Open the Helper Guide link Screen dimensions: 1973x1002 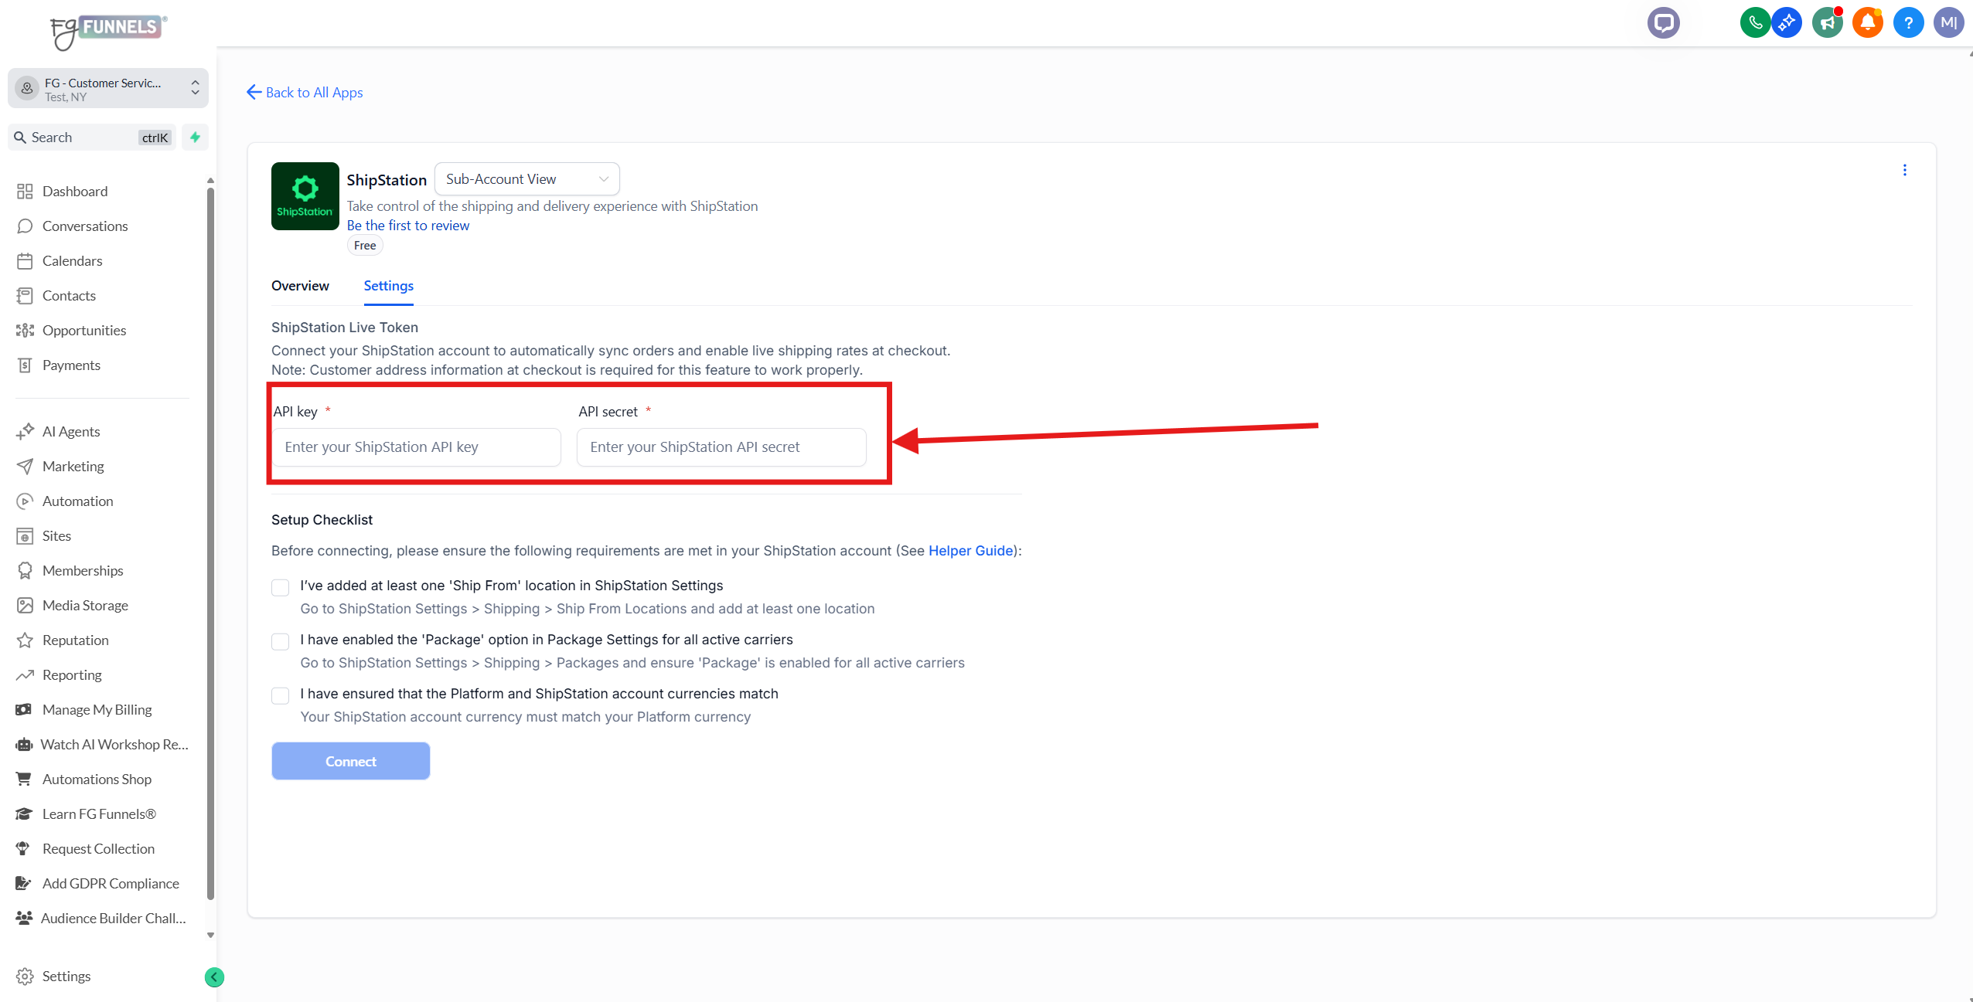[970, 551]
